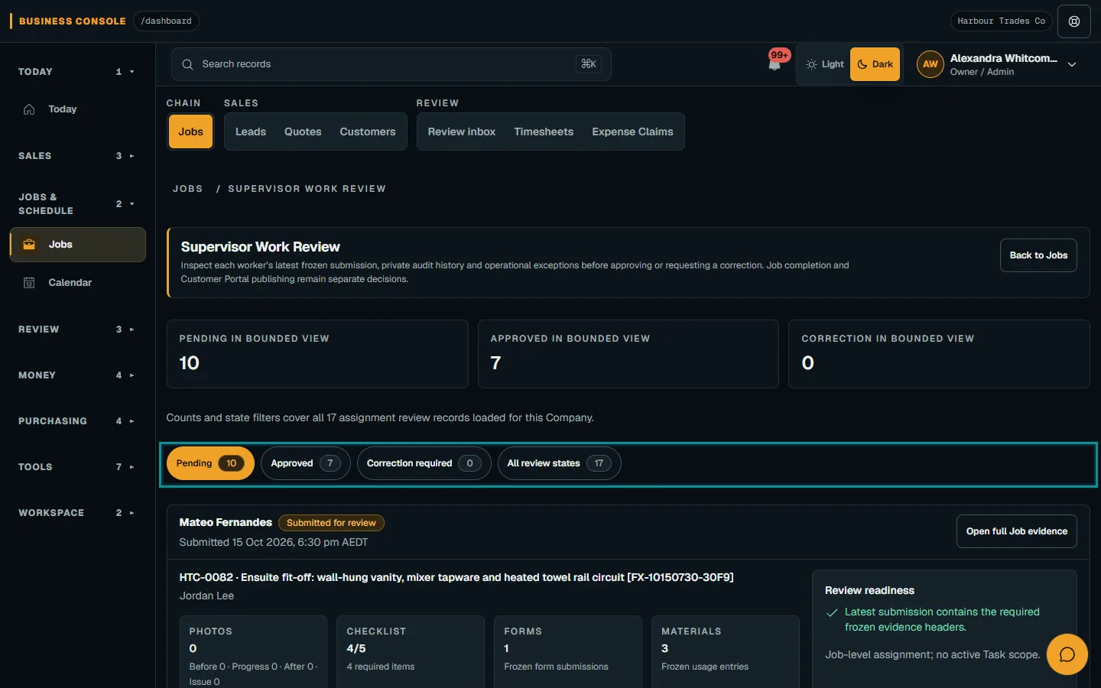Click the Back to Jobs button

[x=1038, y=255]
